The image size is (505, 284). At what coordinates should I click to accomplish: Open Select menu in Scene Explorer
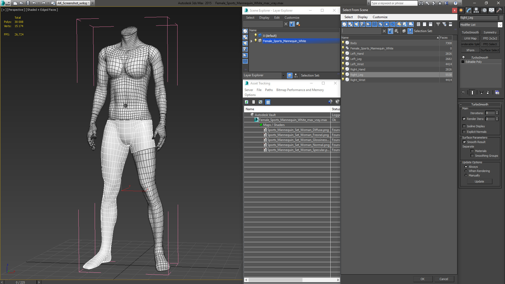(x=250, y=18)
